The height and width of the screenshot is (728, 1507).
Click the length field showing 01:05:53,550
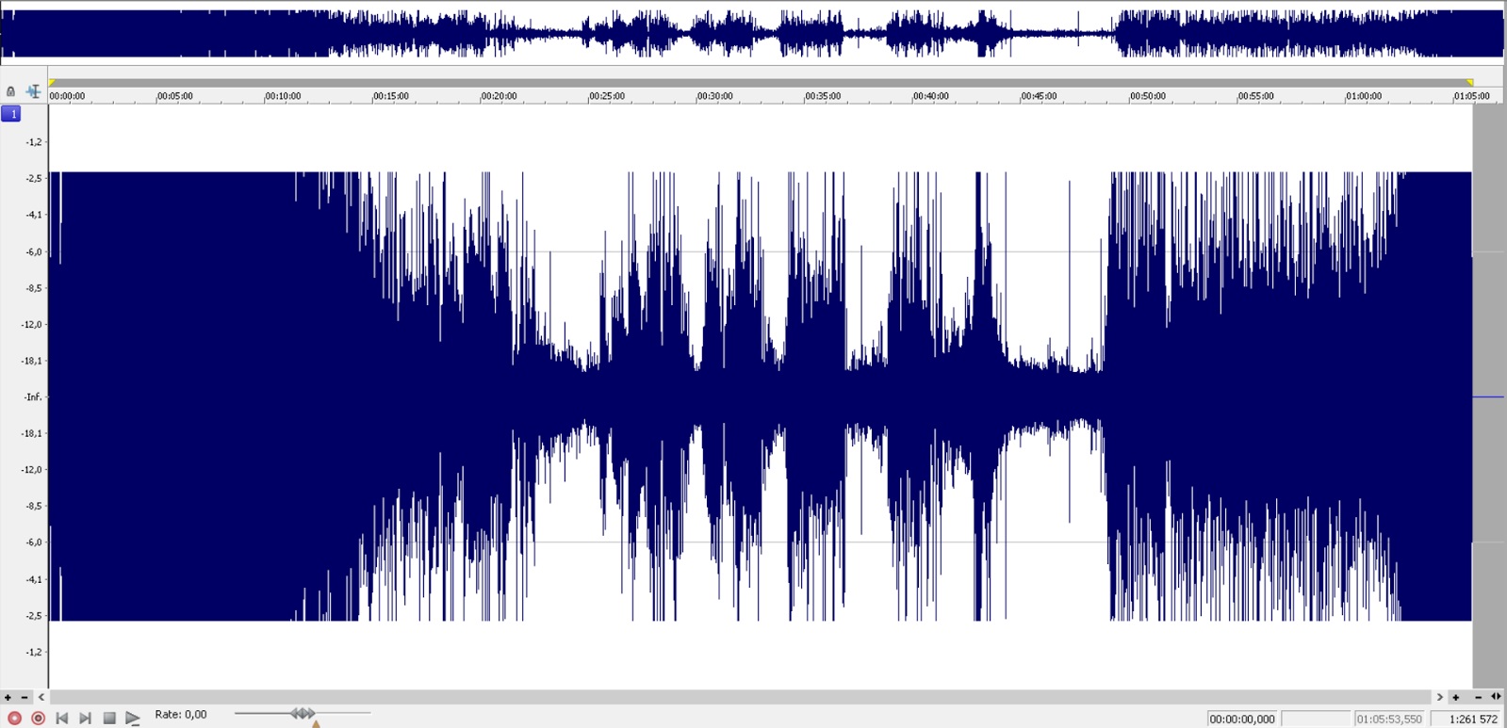pyautogui.click(x=1389, y=719)
